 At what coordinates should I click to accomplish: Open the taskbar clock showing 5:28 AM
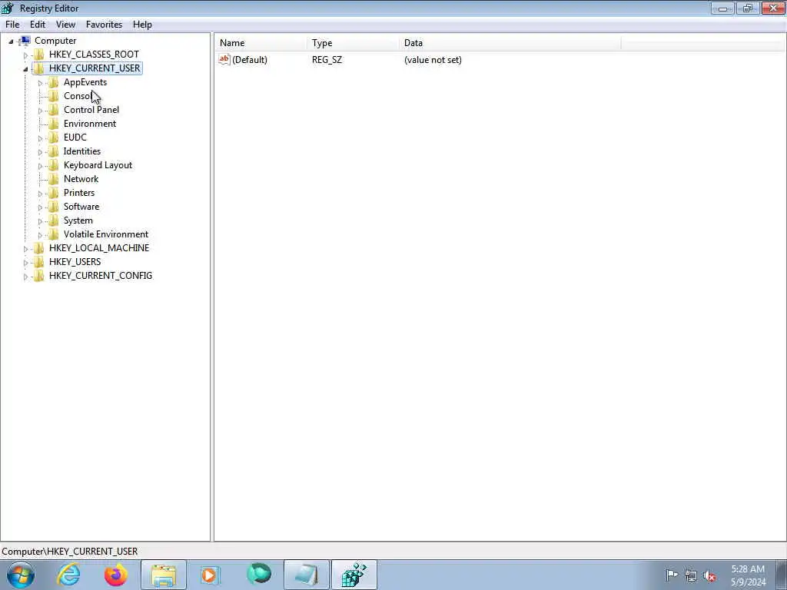tap(748, 575)
